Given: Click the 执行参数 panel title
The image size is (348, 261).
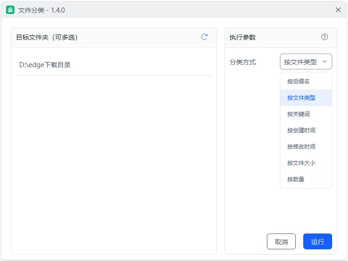Looking at the screenshot, I should (243, 37).
